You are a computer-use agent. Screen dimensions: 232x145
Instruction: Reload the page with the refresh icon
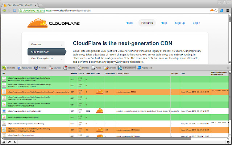pos(14,11)
